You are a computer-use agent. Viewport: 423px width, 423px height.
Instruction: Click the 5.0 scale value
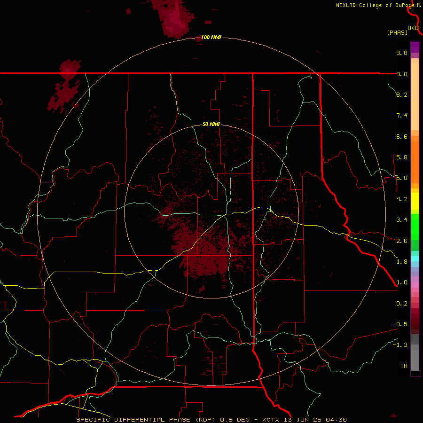tap(402, 178)
